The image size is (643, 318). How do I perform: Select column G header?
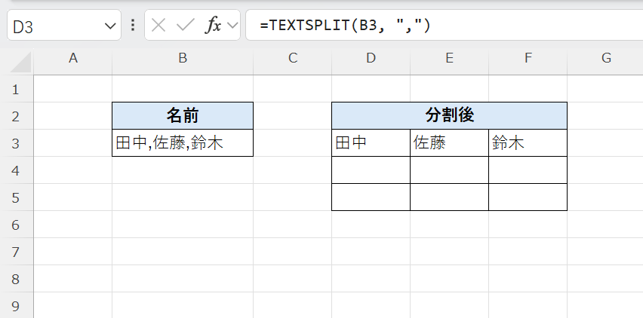point(605,59)
